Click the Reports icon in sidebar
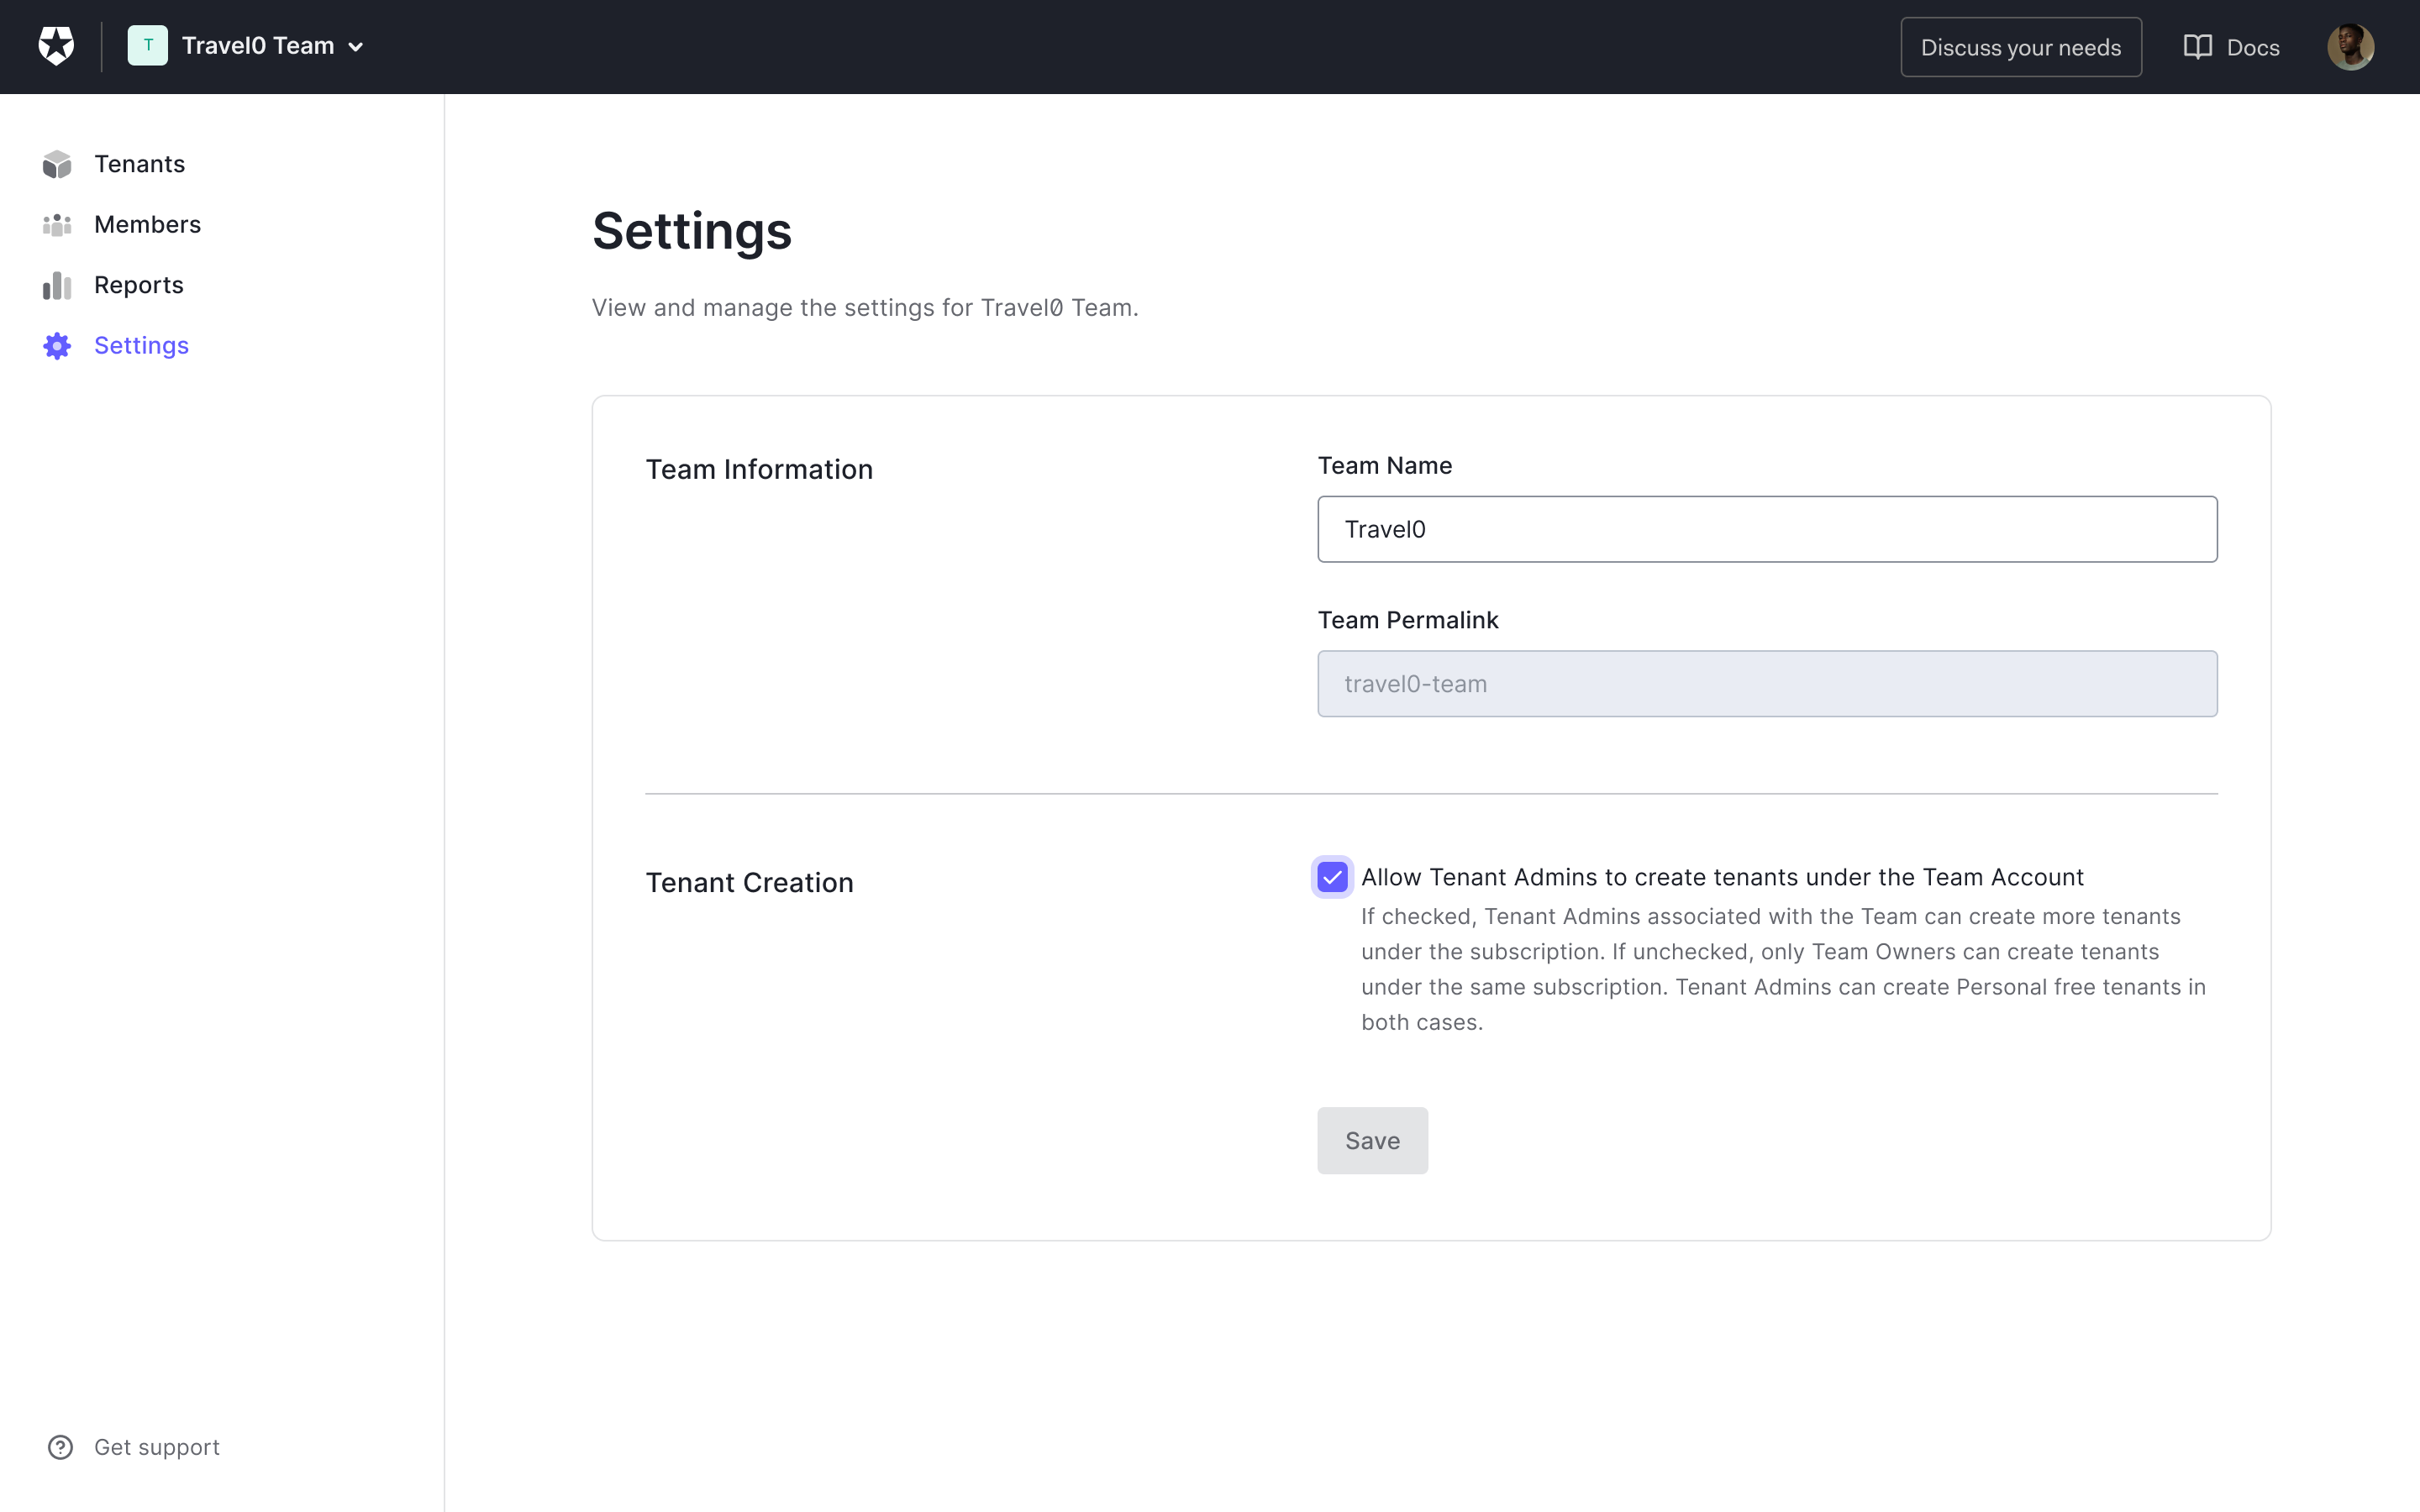 (57, 284)
